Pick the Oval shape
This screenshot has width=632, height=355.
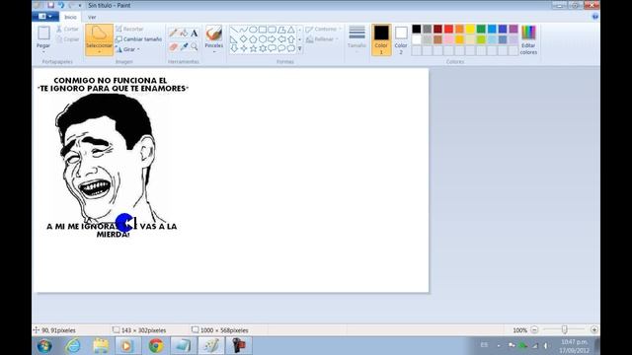click(x=253, y=30)
